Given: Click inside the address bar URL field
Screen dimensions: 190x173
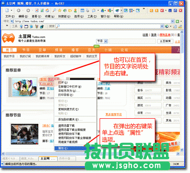Looking at the screenshot, I should click(93, 21).
